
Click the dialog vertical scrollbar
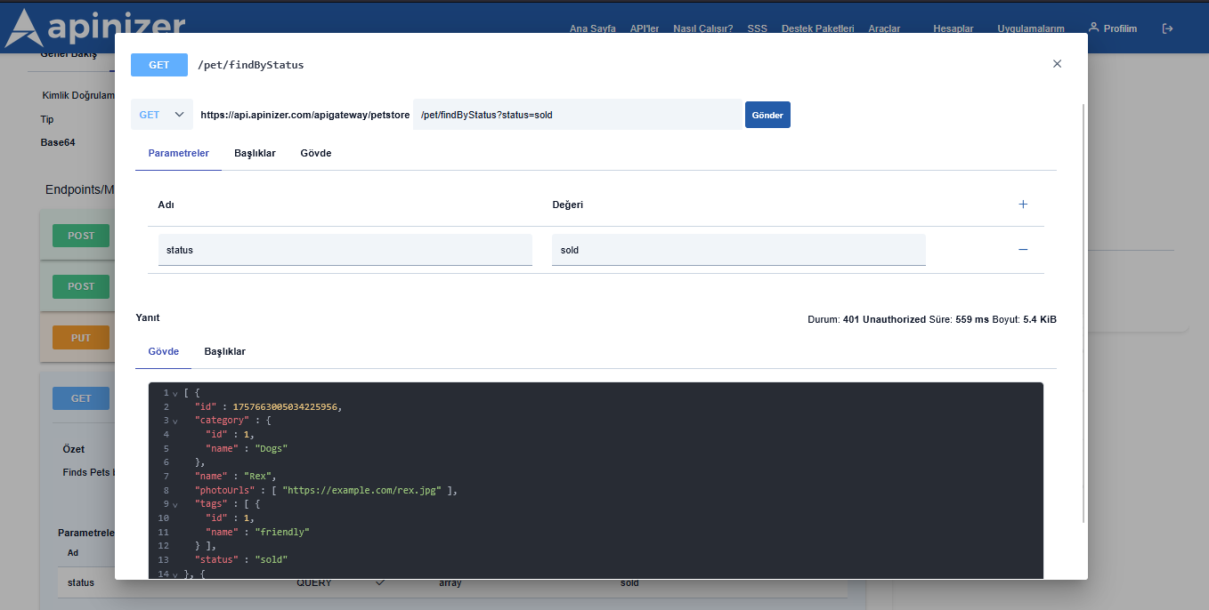[1083, 313]
